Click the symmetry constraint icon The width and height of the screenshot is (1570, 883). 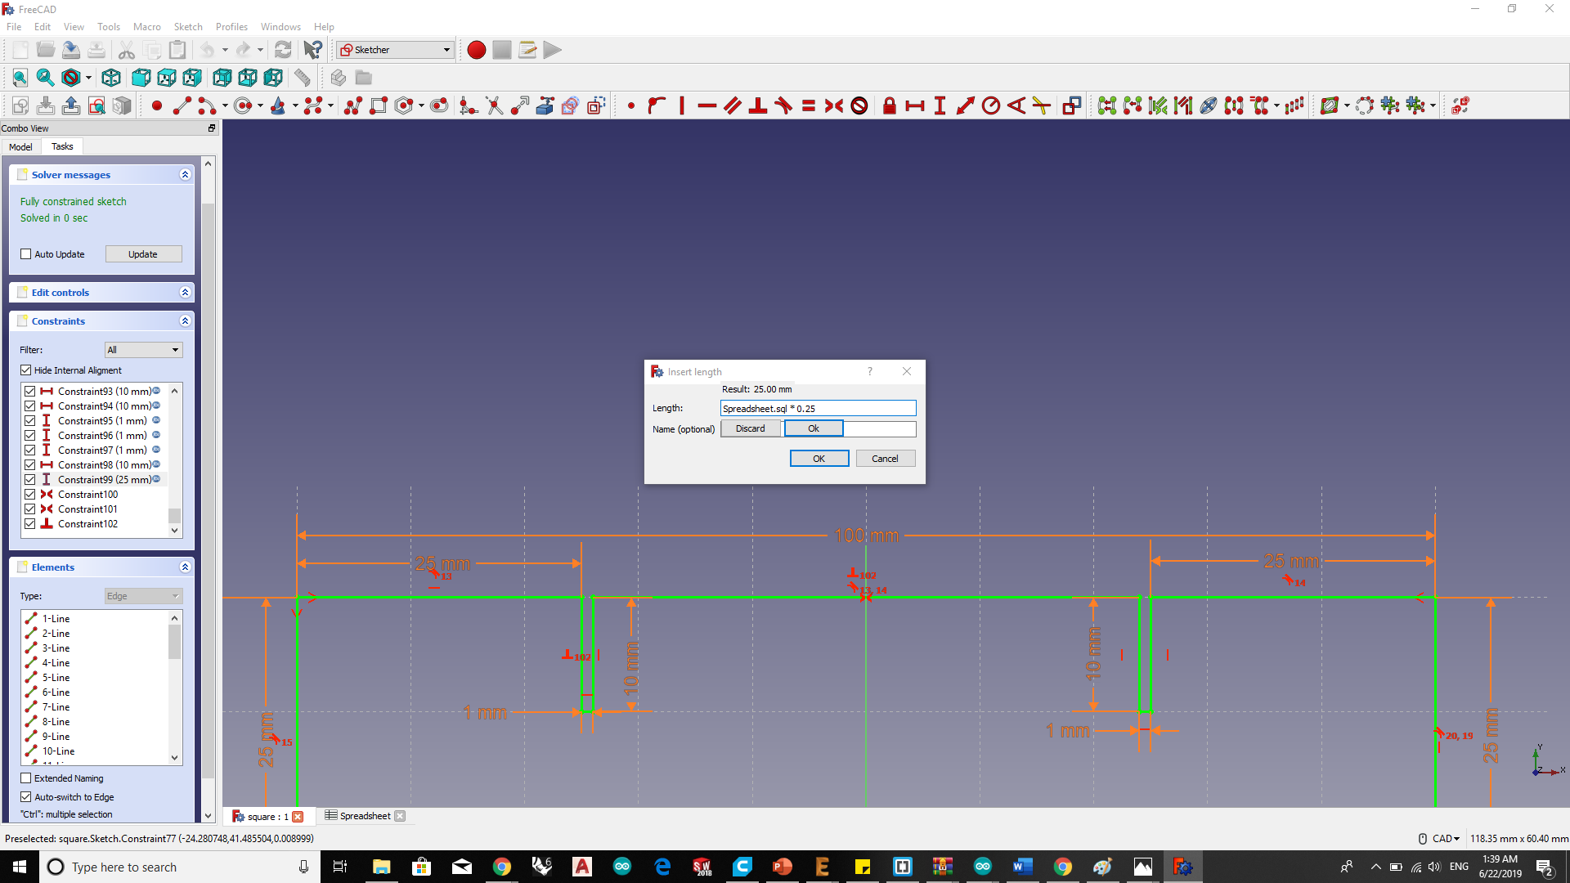(833, 105)
